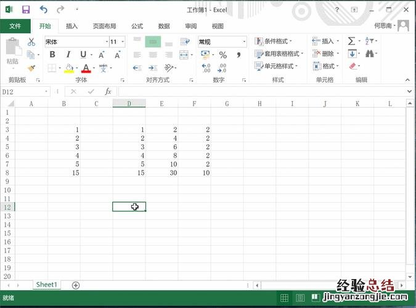Toggle wrap text
This screenshot has height=308, width=416.
pos(185,42)
